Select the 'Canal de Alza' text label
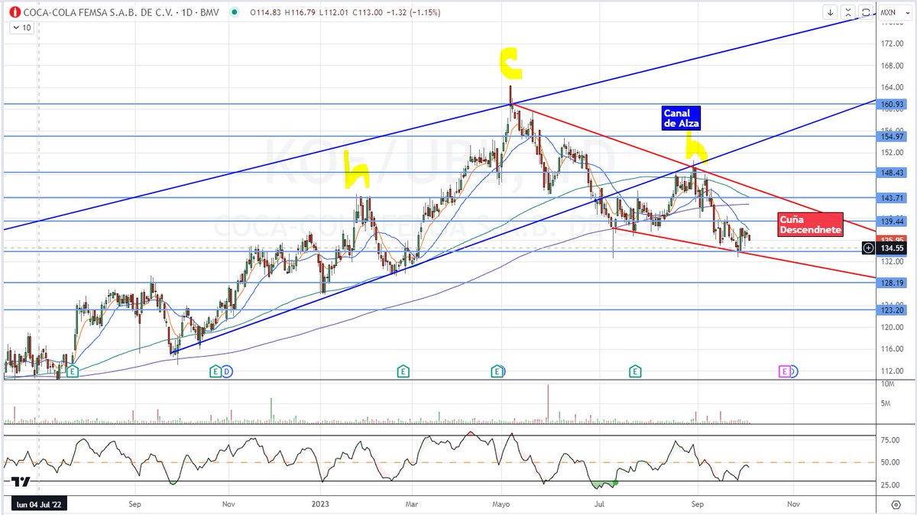917x515 pixels. 681,118
